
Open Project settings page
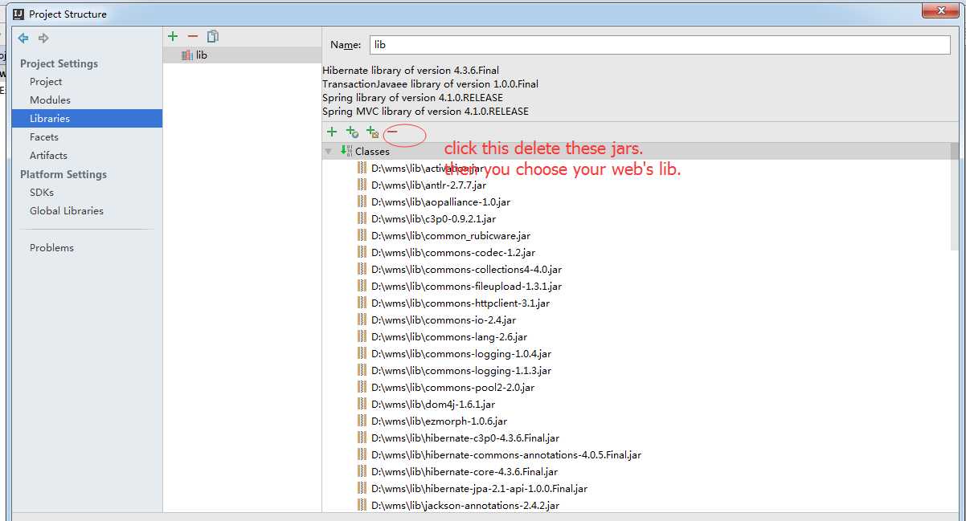(46, 82)
